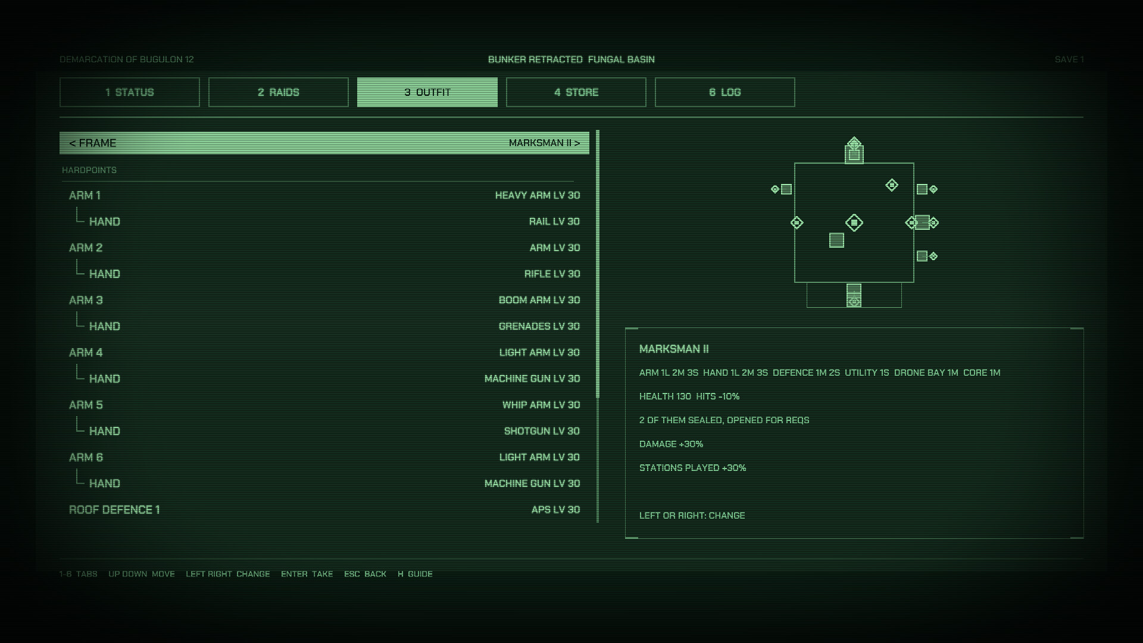Click the RAIL LV 30 hand value
The width and height of the screenshot is (1143, 643).
[x=554, y=221]
